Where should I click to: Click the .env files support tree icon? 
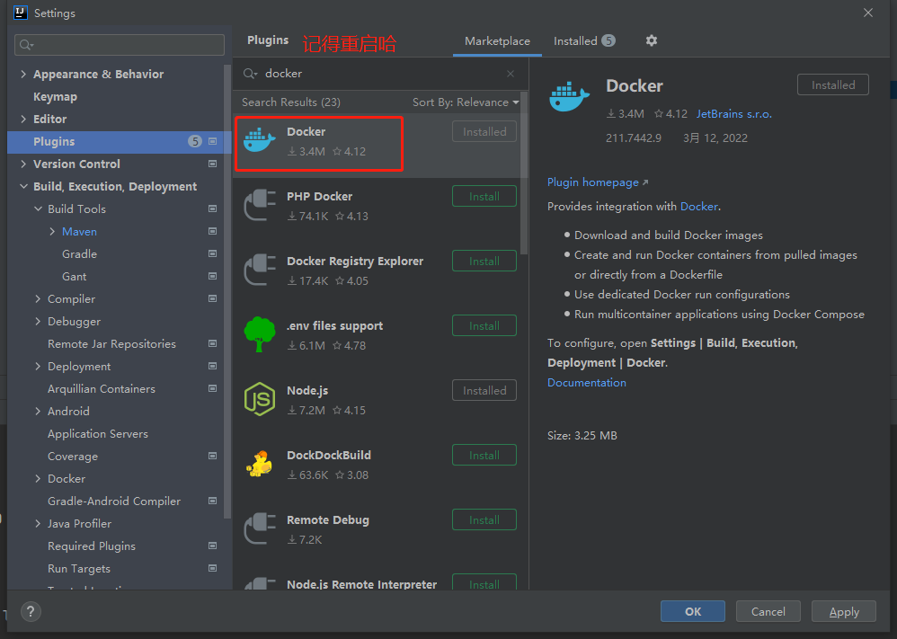pyautogui.click(x=260, y=334)
